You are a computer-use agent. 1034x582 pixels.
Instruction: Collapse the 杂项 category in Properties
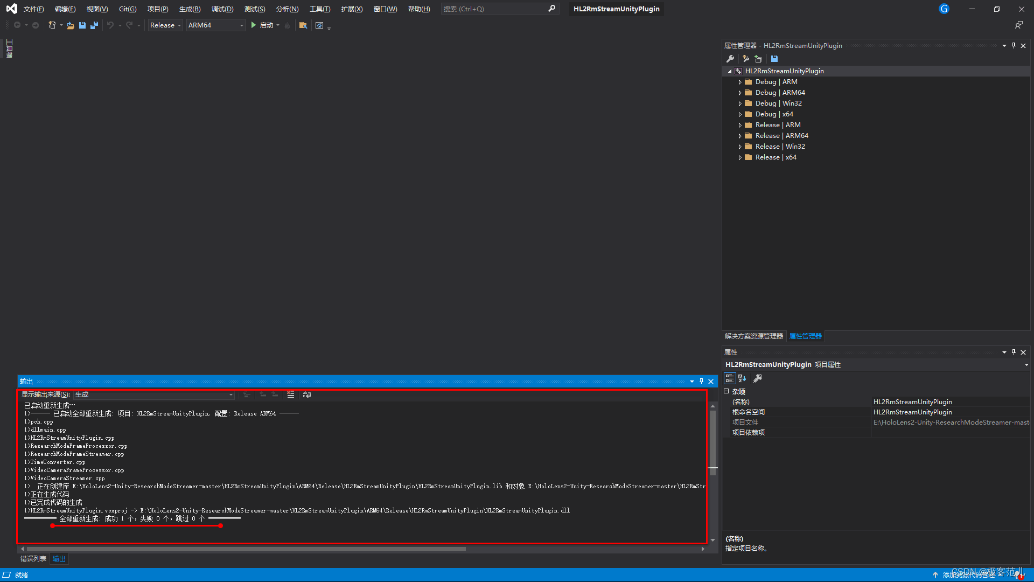[x=726, y=391]
